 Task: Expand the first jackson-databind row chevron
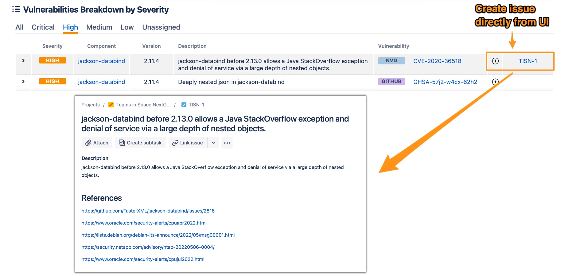pyautogui.click(x=23, y=61)
